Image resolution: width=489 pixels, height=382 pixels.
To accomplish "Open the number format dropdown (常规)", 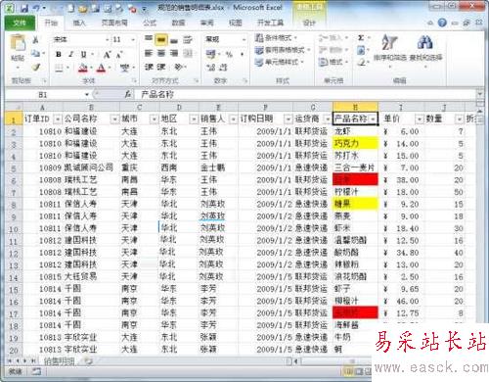I will click(x=244, y=39).
